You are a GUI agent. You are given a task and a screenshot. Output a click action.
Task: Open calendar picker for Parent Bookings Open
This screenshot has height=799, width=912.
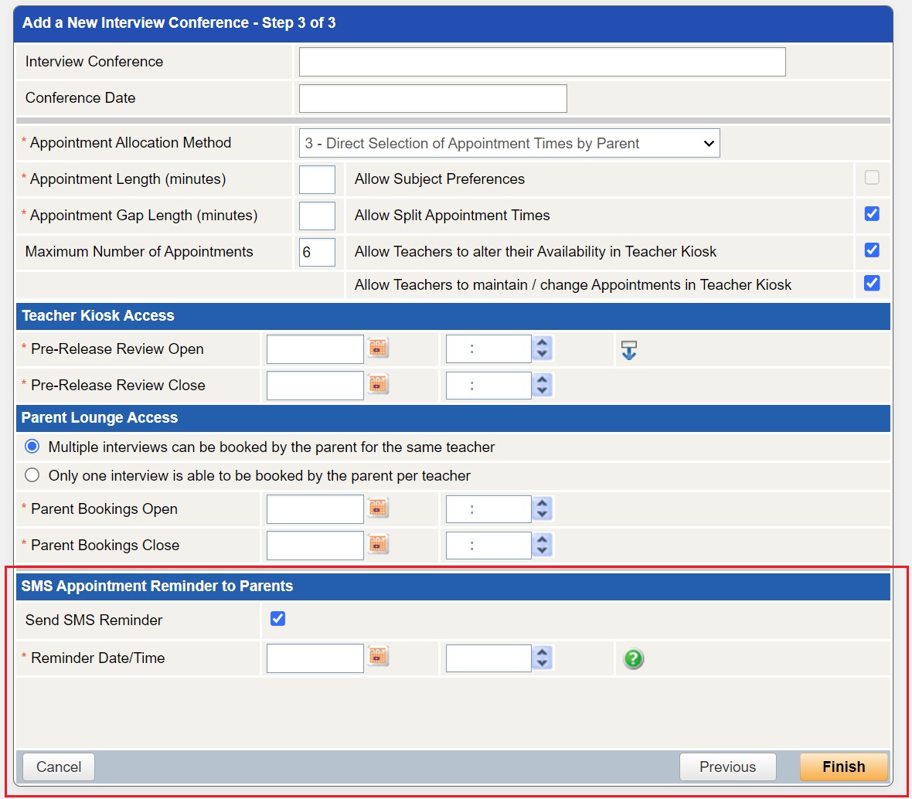click(378, 508)
